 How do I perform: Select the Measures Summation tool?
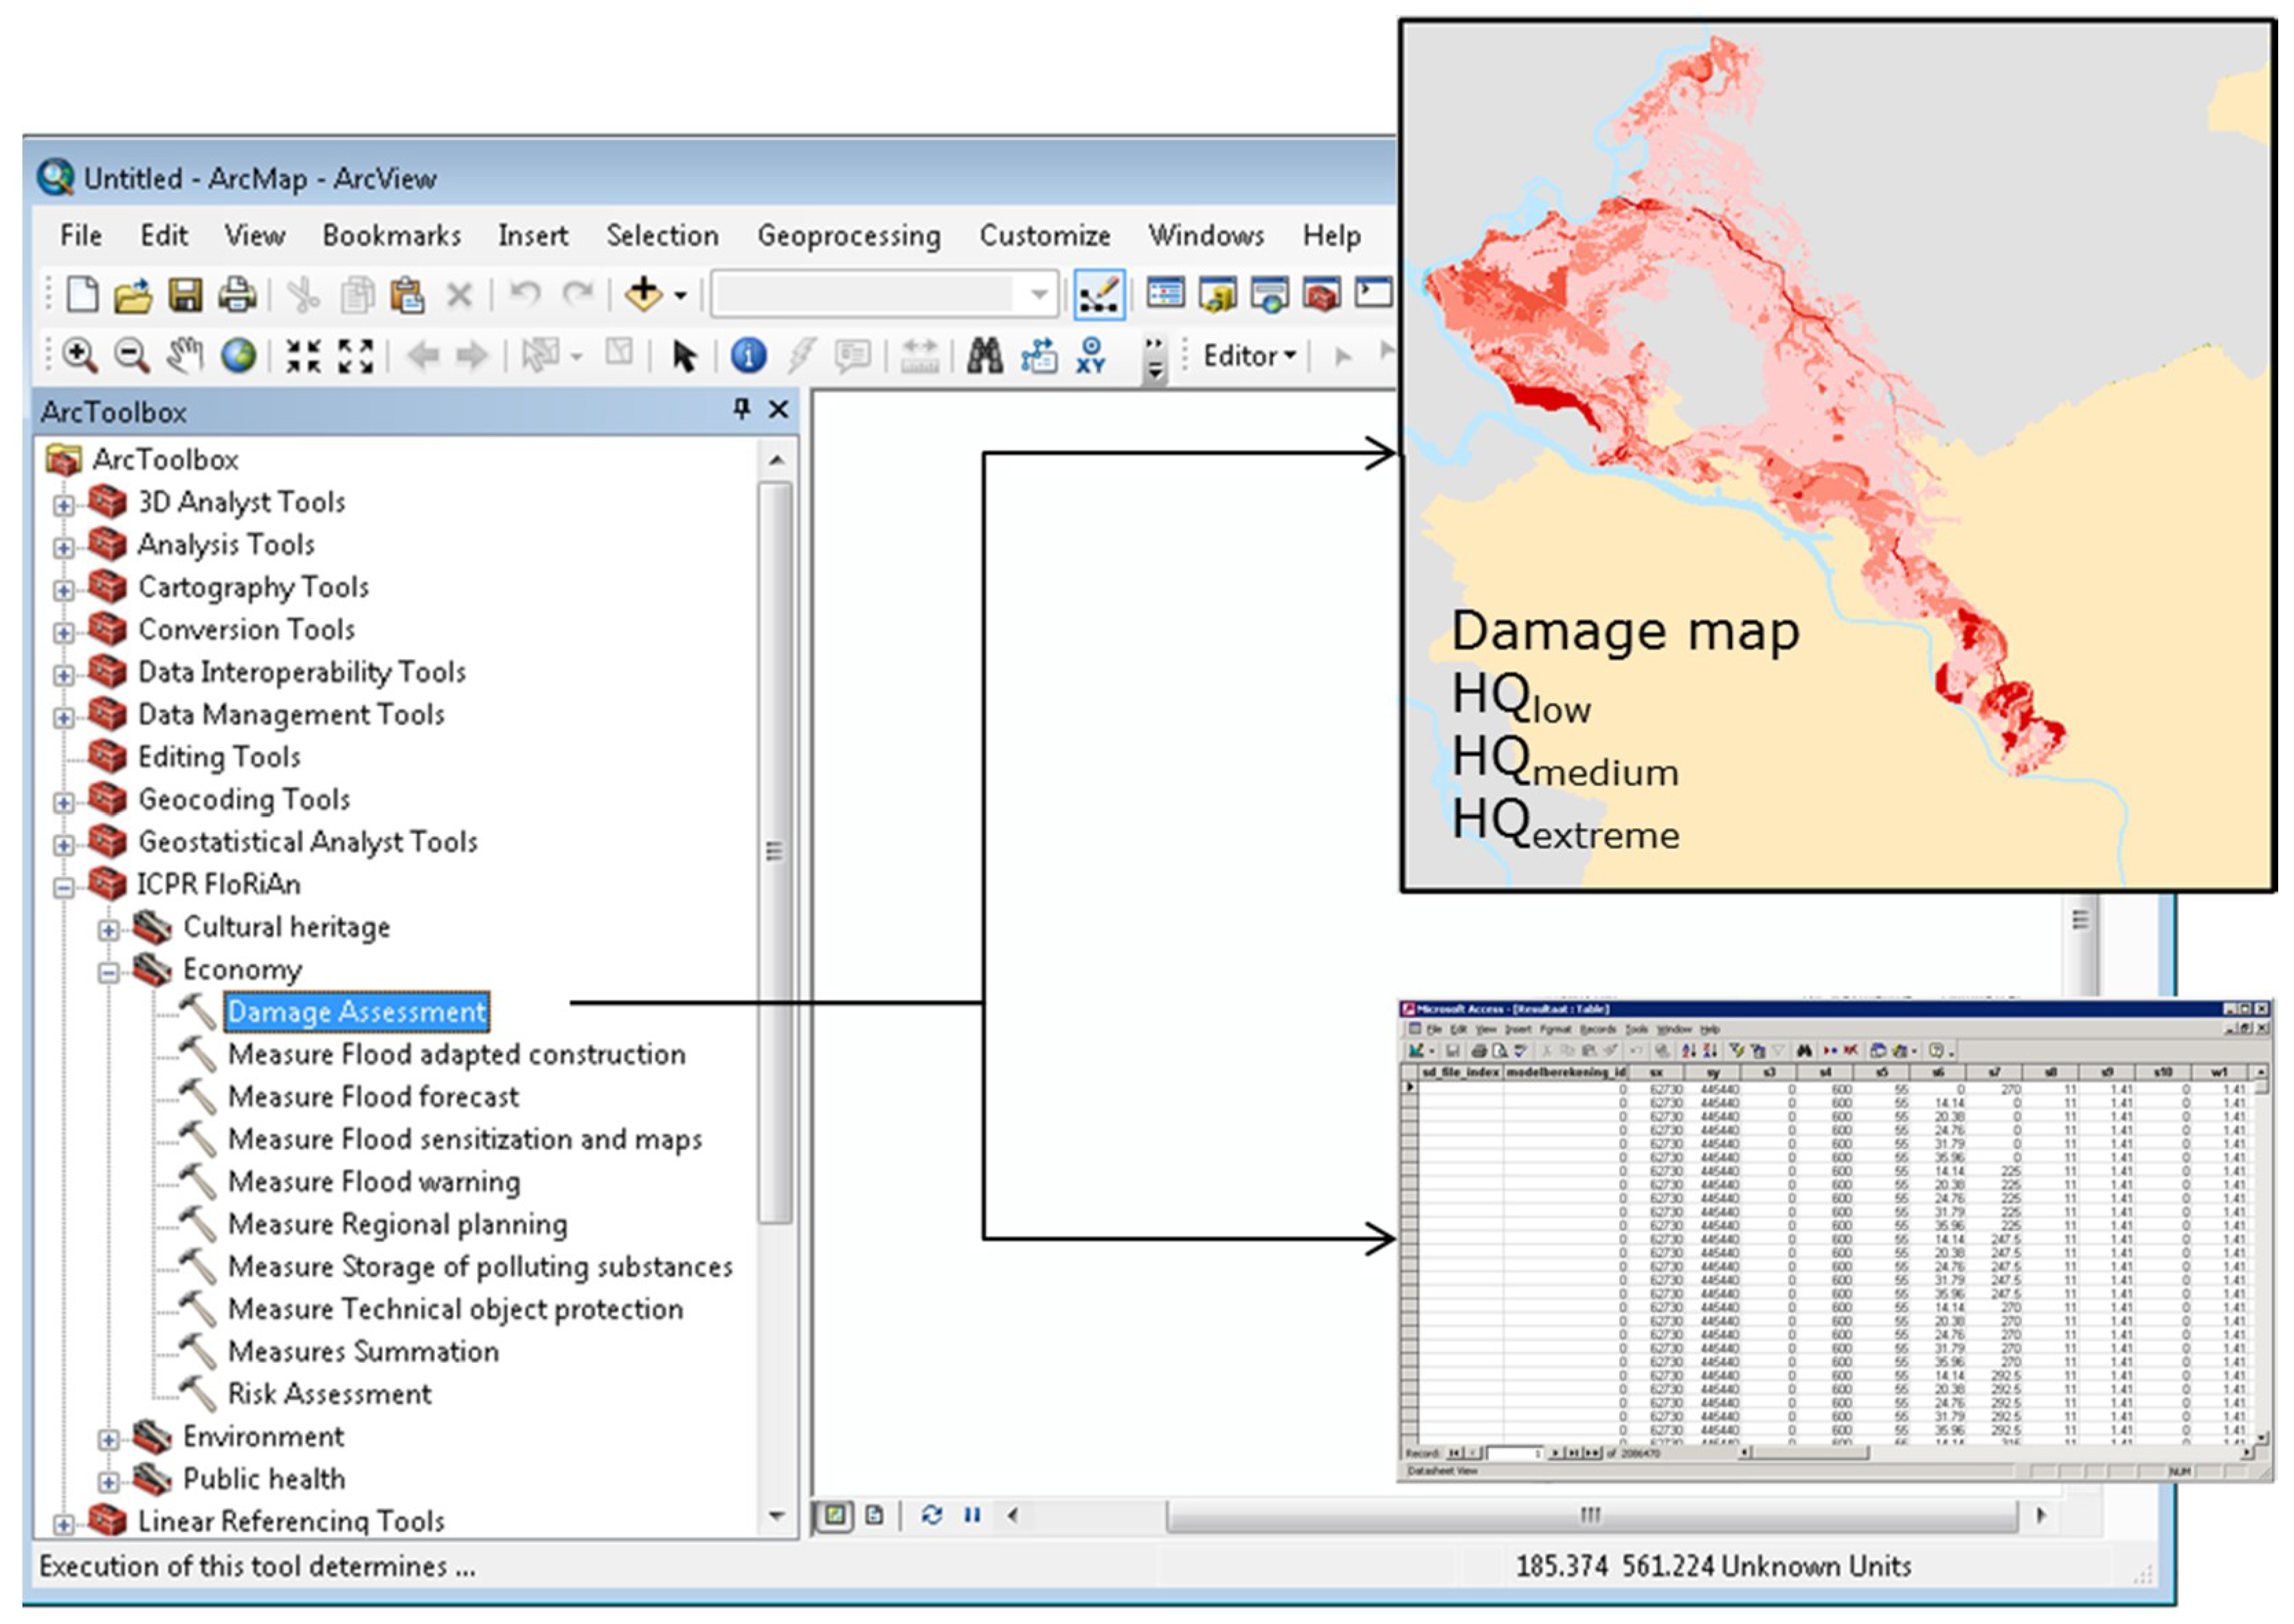363,1352
